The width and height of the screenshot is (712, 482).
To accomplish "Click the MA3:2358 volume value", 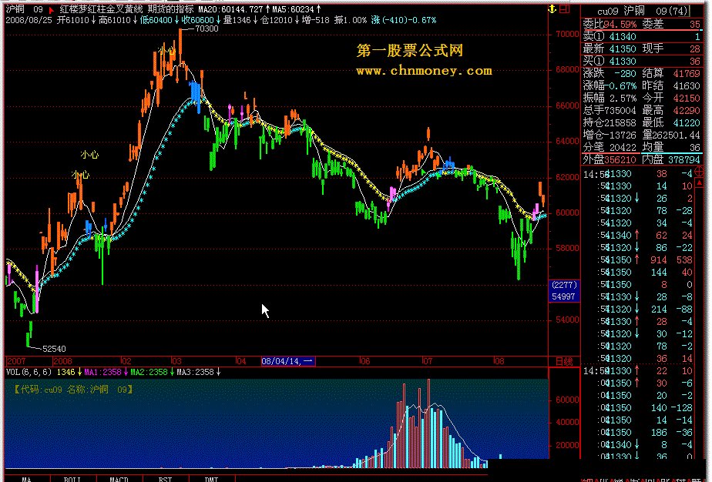I will point(196,372).
